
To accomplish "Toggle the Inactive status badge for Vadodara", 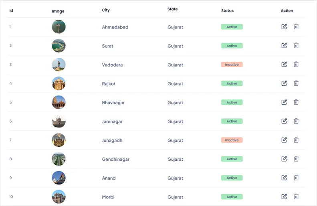I will coord(232,65).
